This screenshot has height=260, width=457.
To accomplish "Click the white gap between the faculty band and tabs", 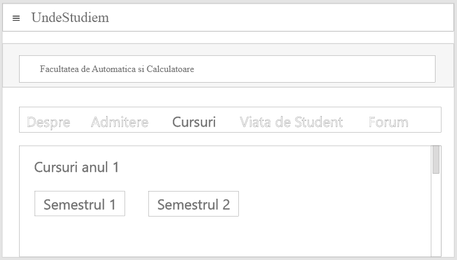I will 226,97.
